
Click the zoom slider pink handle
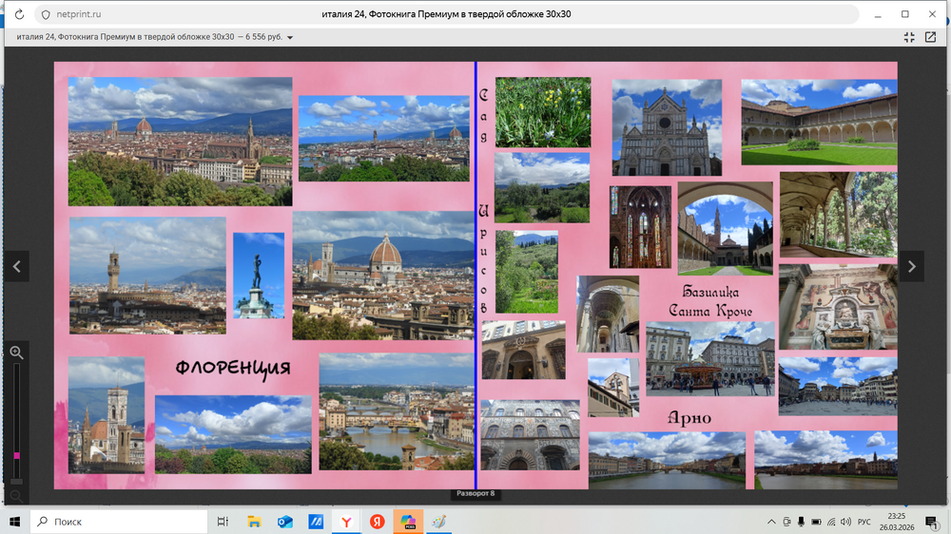tap(16, 456)
